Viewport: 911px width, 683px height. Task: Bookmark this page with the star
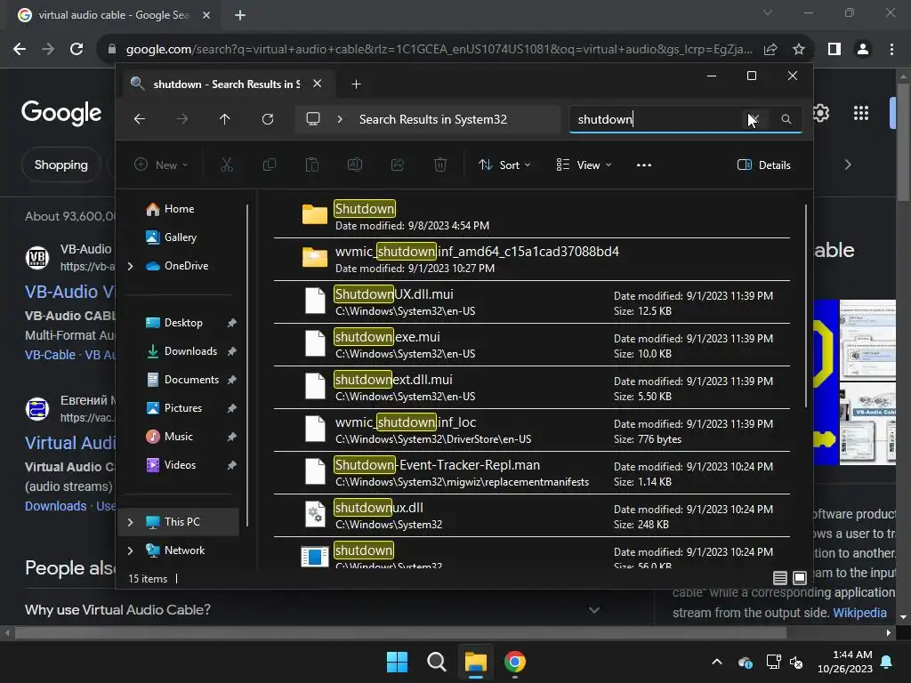coord(799,50)
